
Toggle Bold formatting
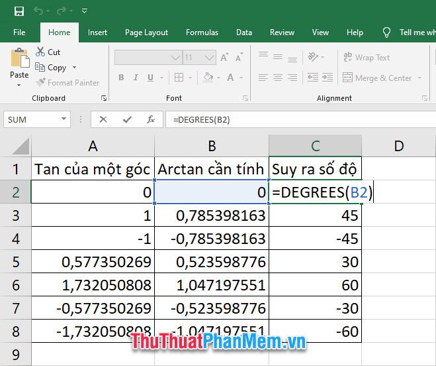tap(121, 78)
